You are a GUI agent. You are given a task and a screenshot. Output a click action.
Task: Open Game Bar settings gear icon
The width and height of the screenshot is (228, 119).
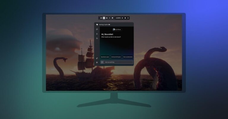click(x=128, y=18)
